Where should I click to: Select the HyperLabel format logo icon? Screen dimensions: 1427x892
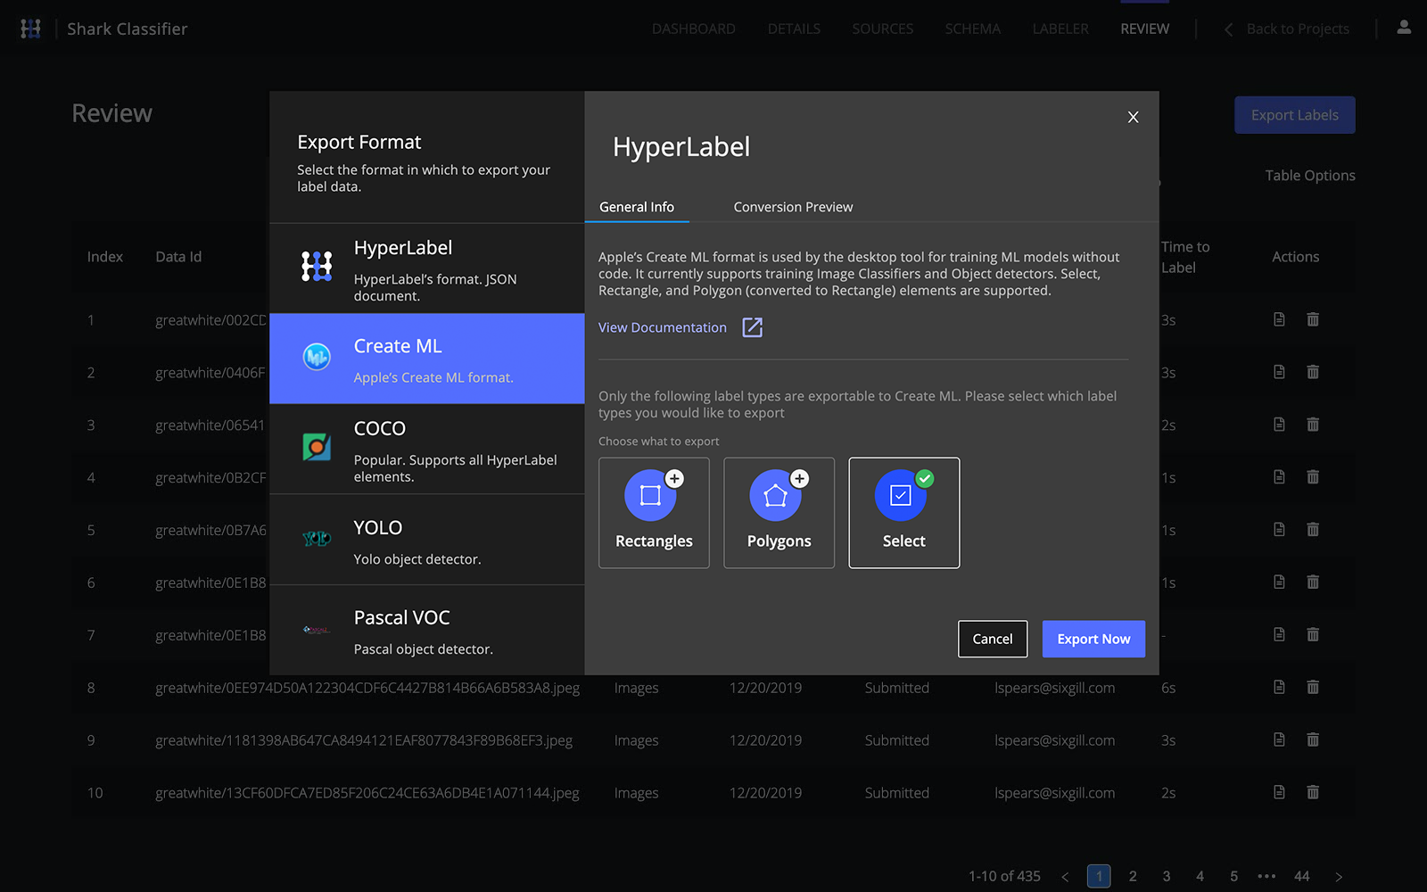tap(317, 266)
